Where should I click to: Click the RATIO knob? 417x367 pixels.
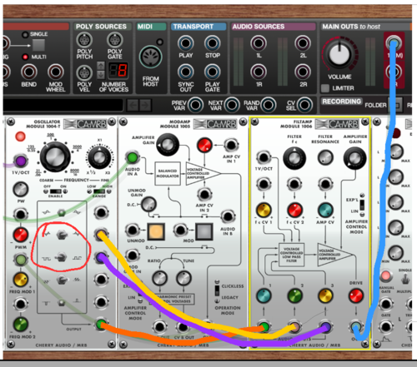click(x=159, y=278)
